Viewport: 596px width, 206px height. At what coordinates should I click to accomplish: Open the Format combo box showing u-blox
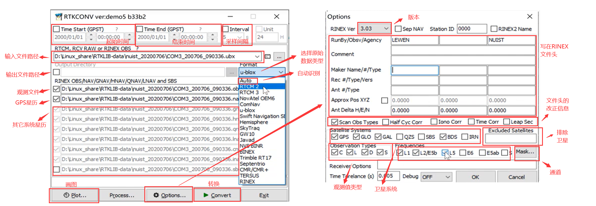click(x=262, y=72)
